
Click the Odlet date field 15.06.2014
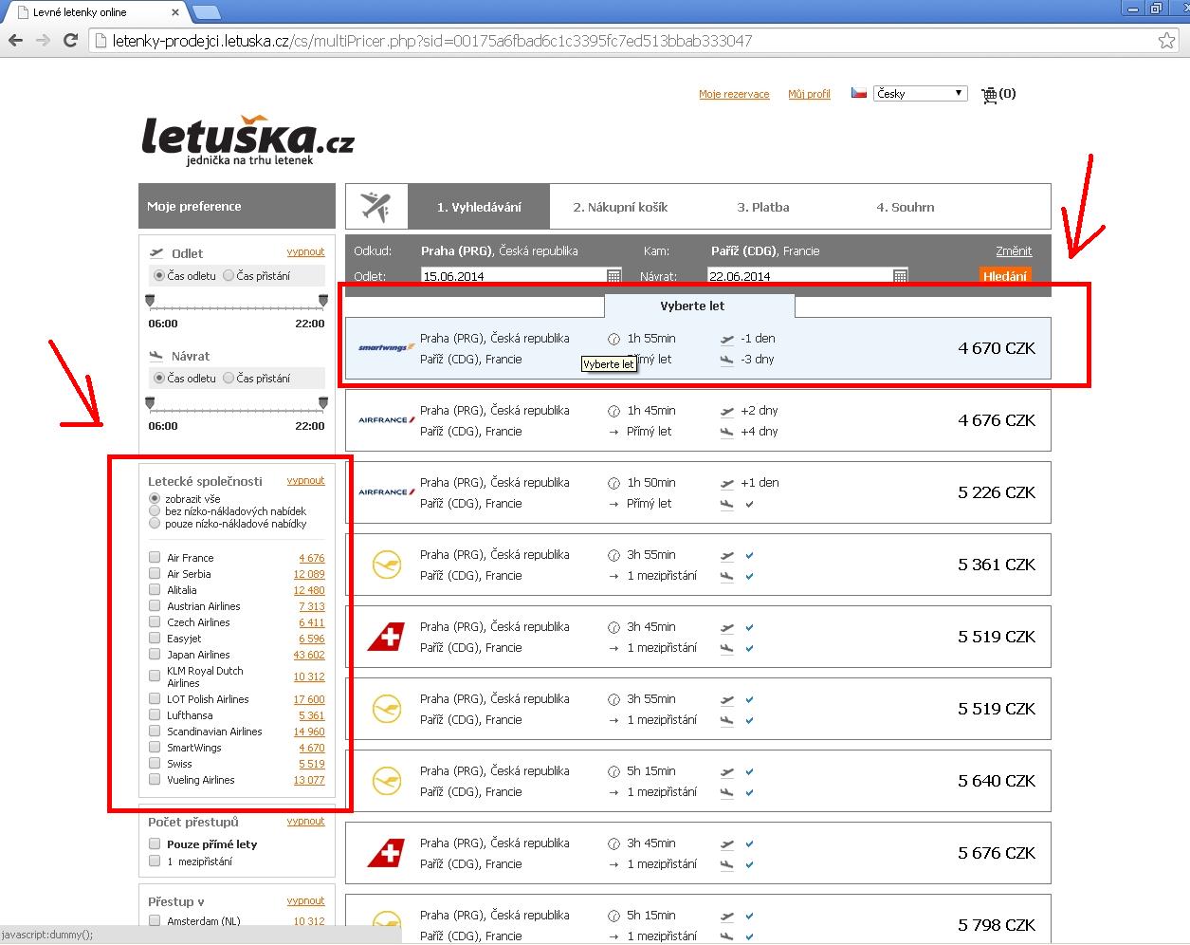[x=513, y=276]
